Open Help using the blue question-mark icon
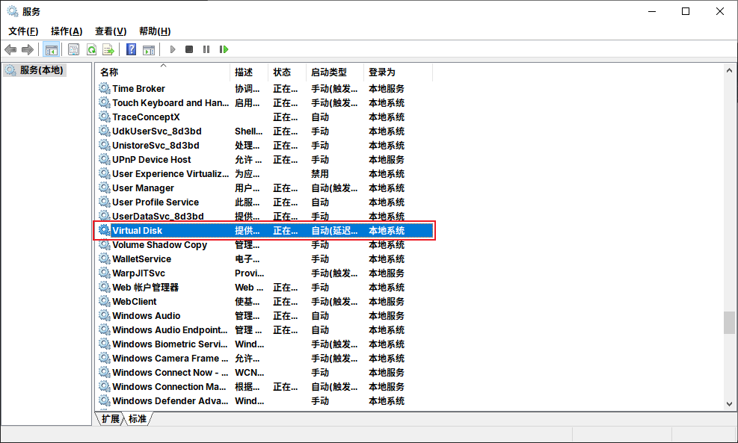The image size is (738, 443). [132, 49]
